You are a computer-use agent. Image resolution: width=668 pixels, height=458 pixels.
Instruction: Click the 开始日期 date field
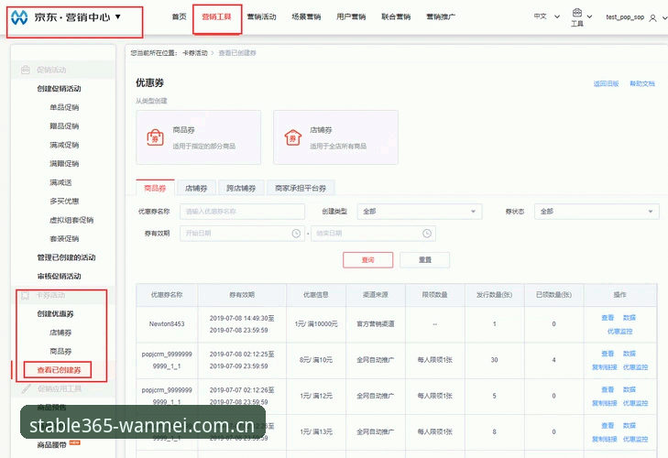click(x=243, y=233)
